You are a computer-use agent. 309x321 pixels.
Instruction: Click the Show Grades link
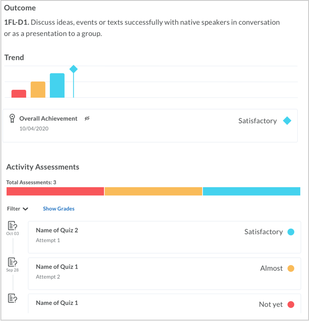tap(59, 209)
